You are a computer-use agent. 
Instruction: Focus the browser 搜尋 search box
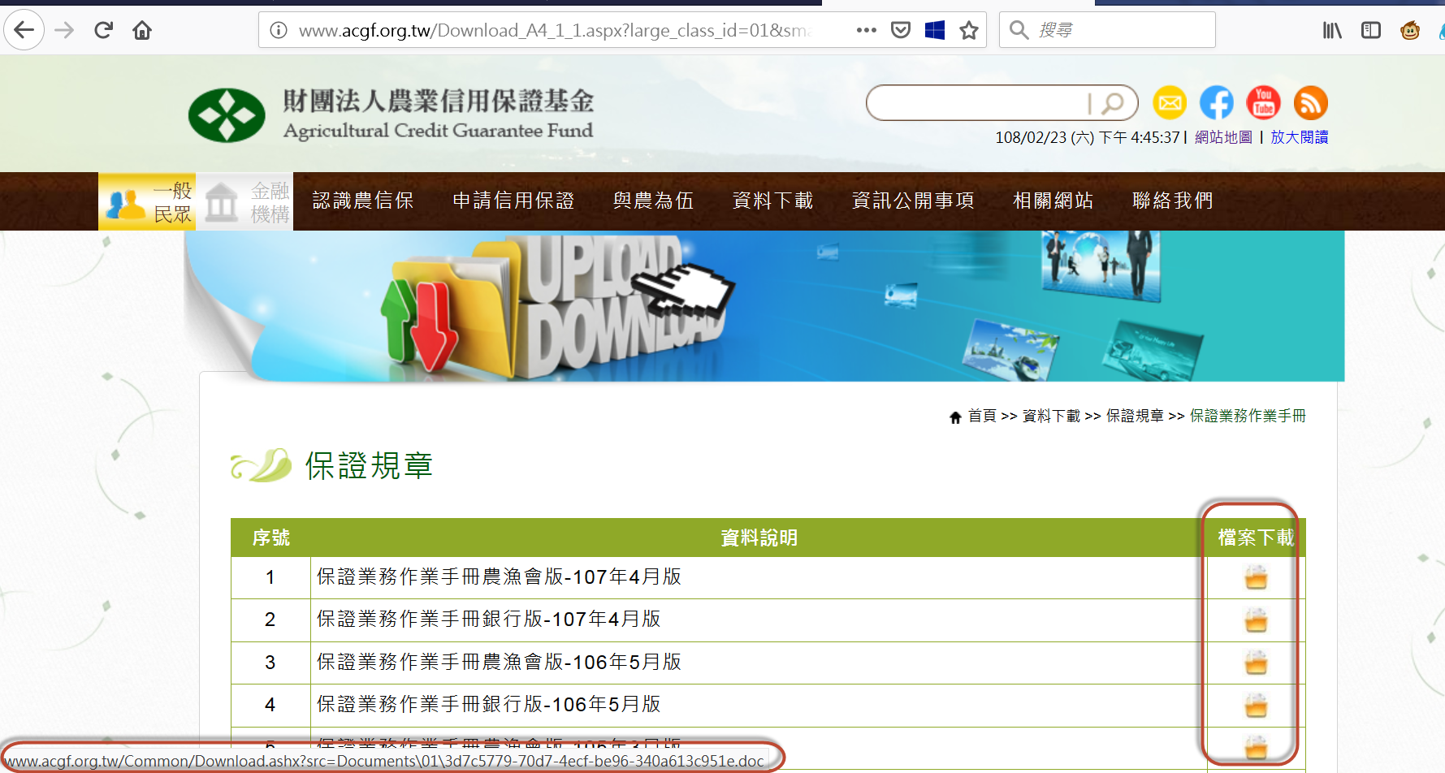pos(1107,30)
